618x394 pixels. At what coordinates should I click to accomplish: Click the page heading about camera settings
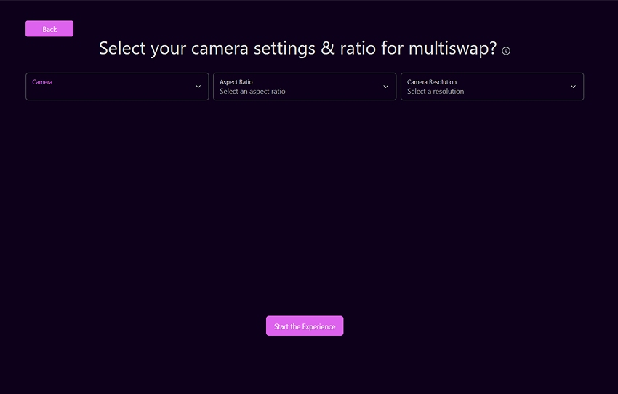click(x=297, y=49)
